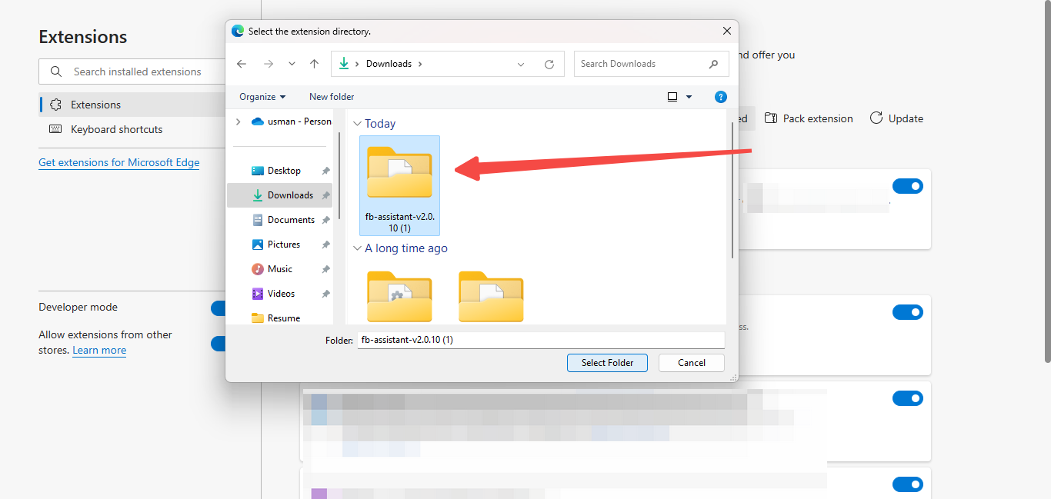This screenshot has width=1051, height=499.
Task: Disable the third extension toggle
Action: pyautogui.click(x=907, y=398)
